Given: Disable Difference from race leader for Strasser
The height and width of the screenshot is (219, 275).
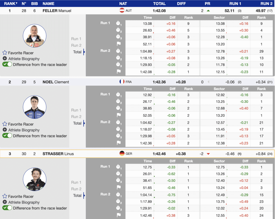Looking at the screenshot, I should pos(7,208).
